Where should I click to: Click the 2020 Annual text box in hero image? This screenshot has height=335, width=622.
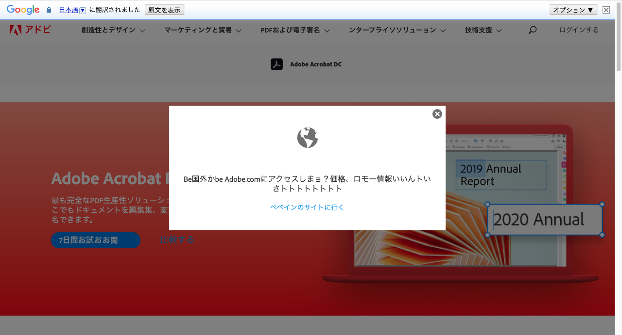tap(545, 220)
